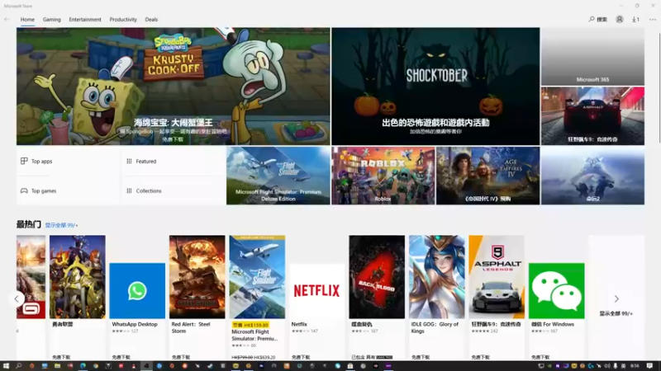Click the Featured grid icon
Screen dimensions: 661x371
[x=129, y=161]
